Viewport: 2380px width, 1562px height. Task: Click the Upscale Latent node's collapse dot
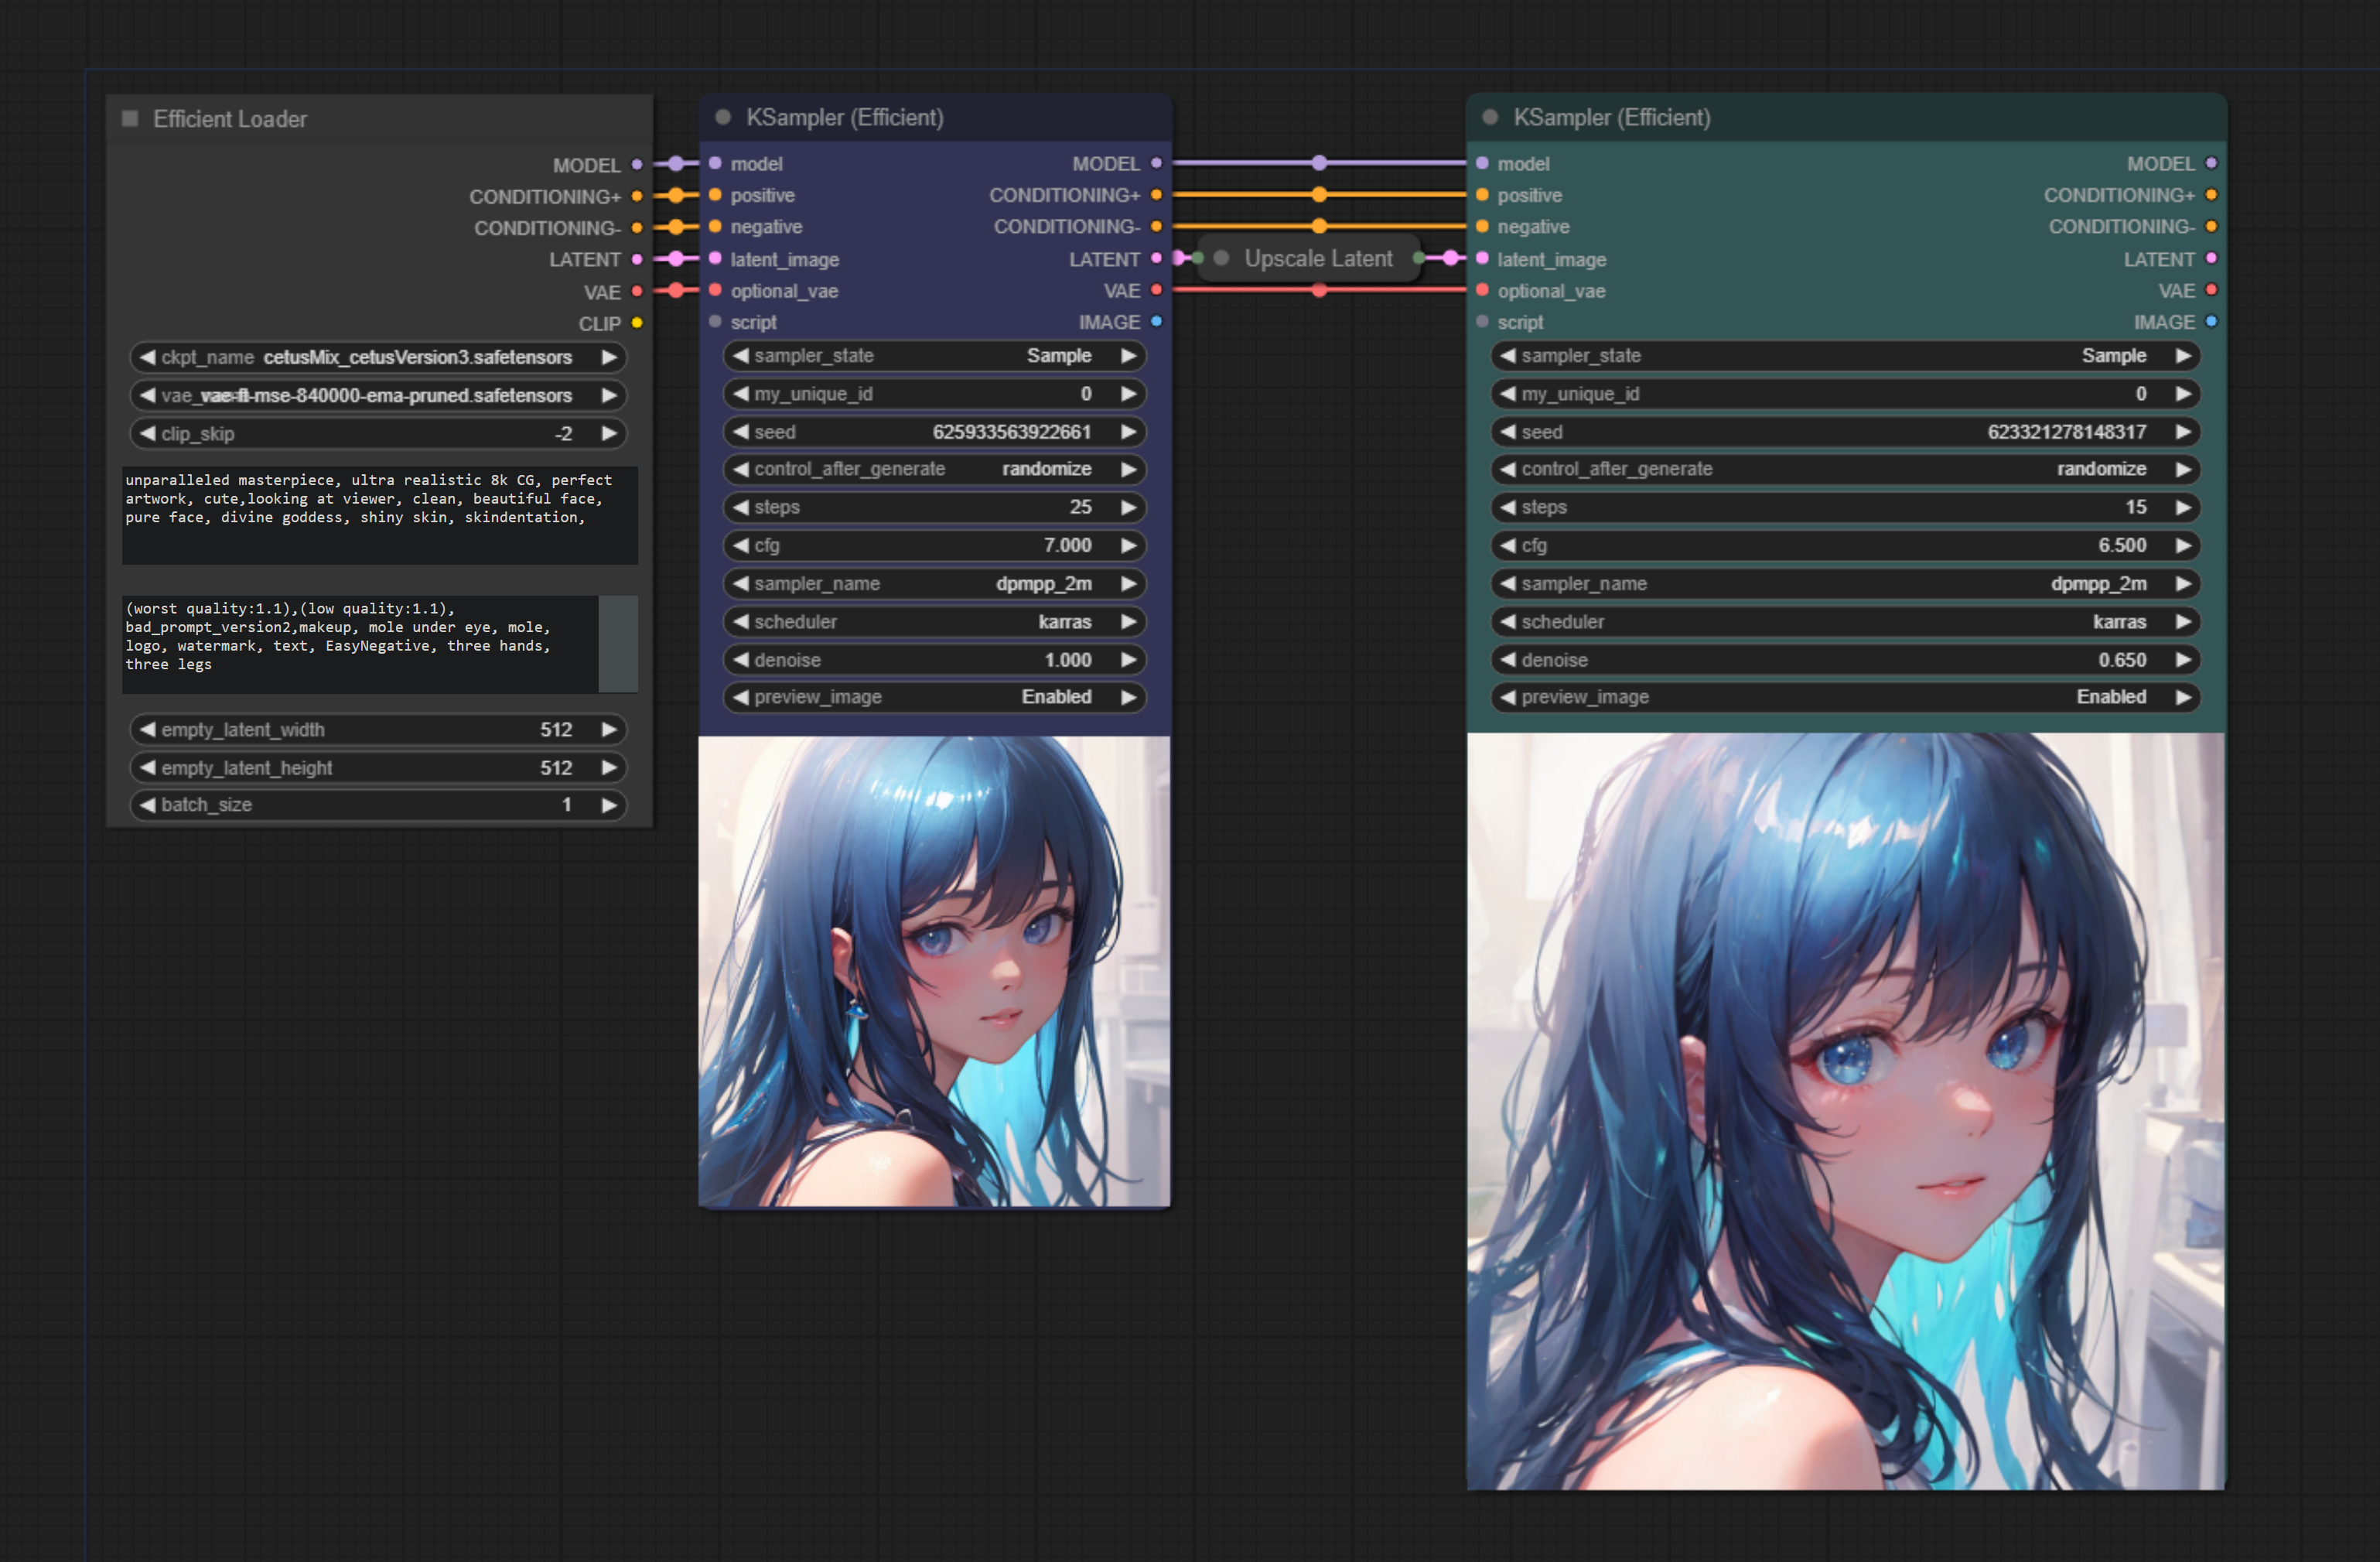click(1221, 258)
